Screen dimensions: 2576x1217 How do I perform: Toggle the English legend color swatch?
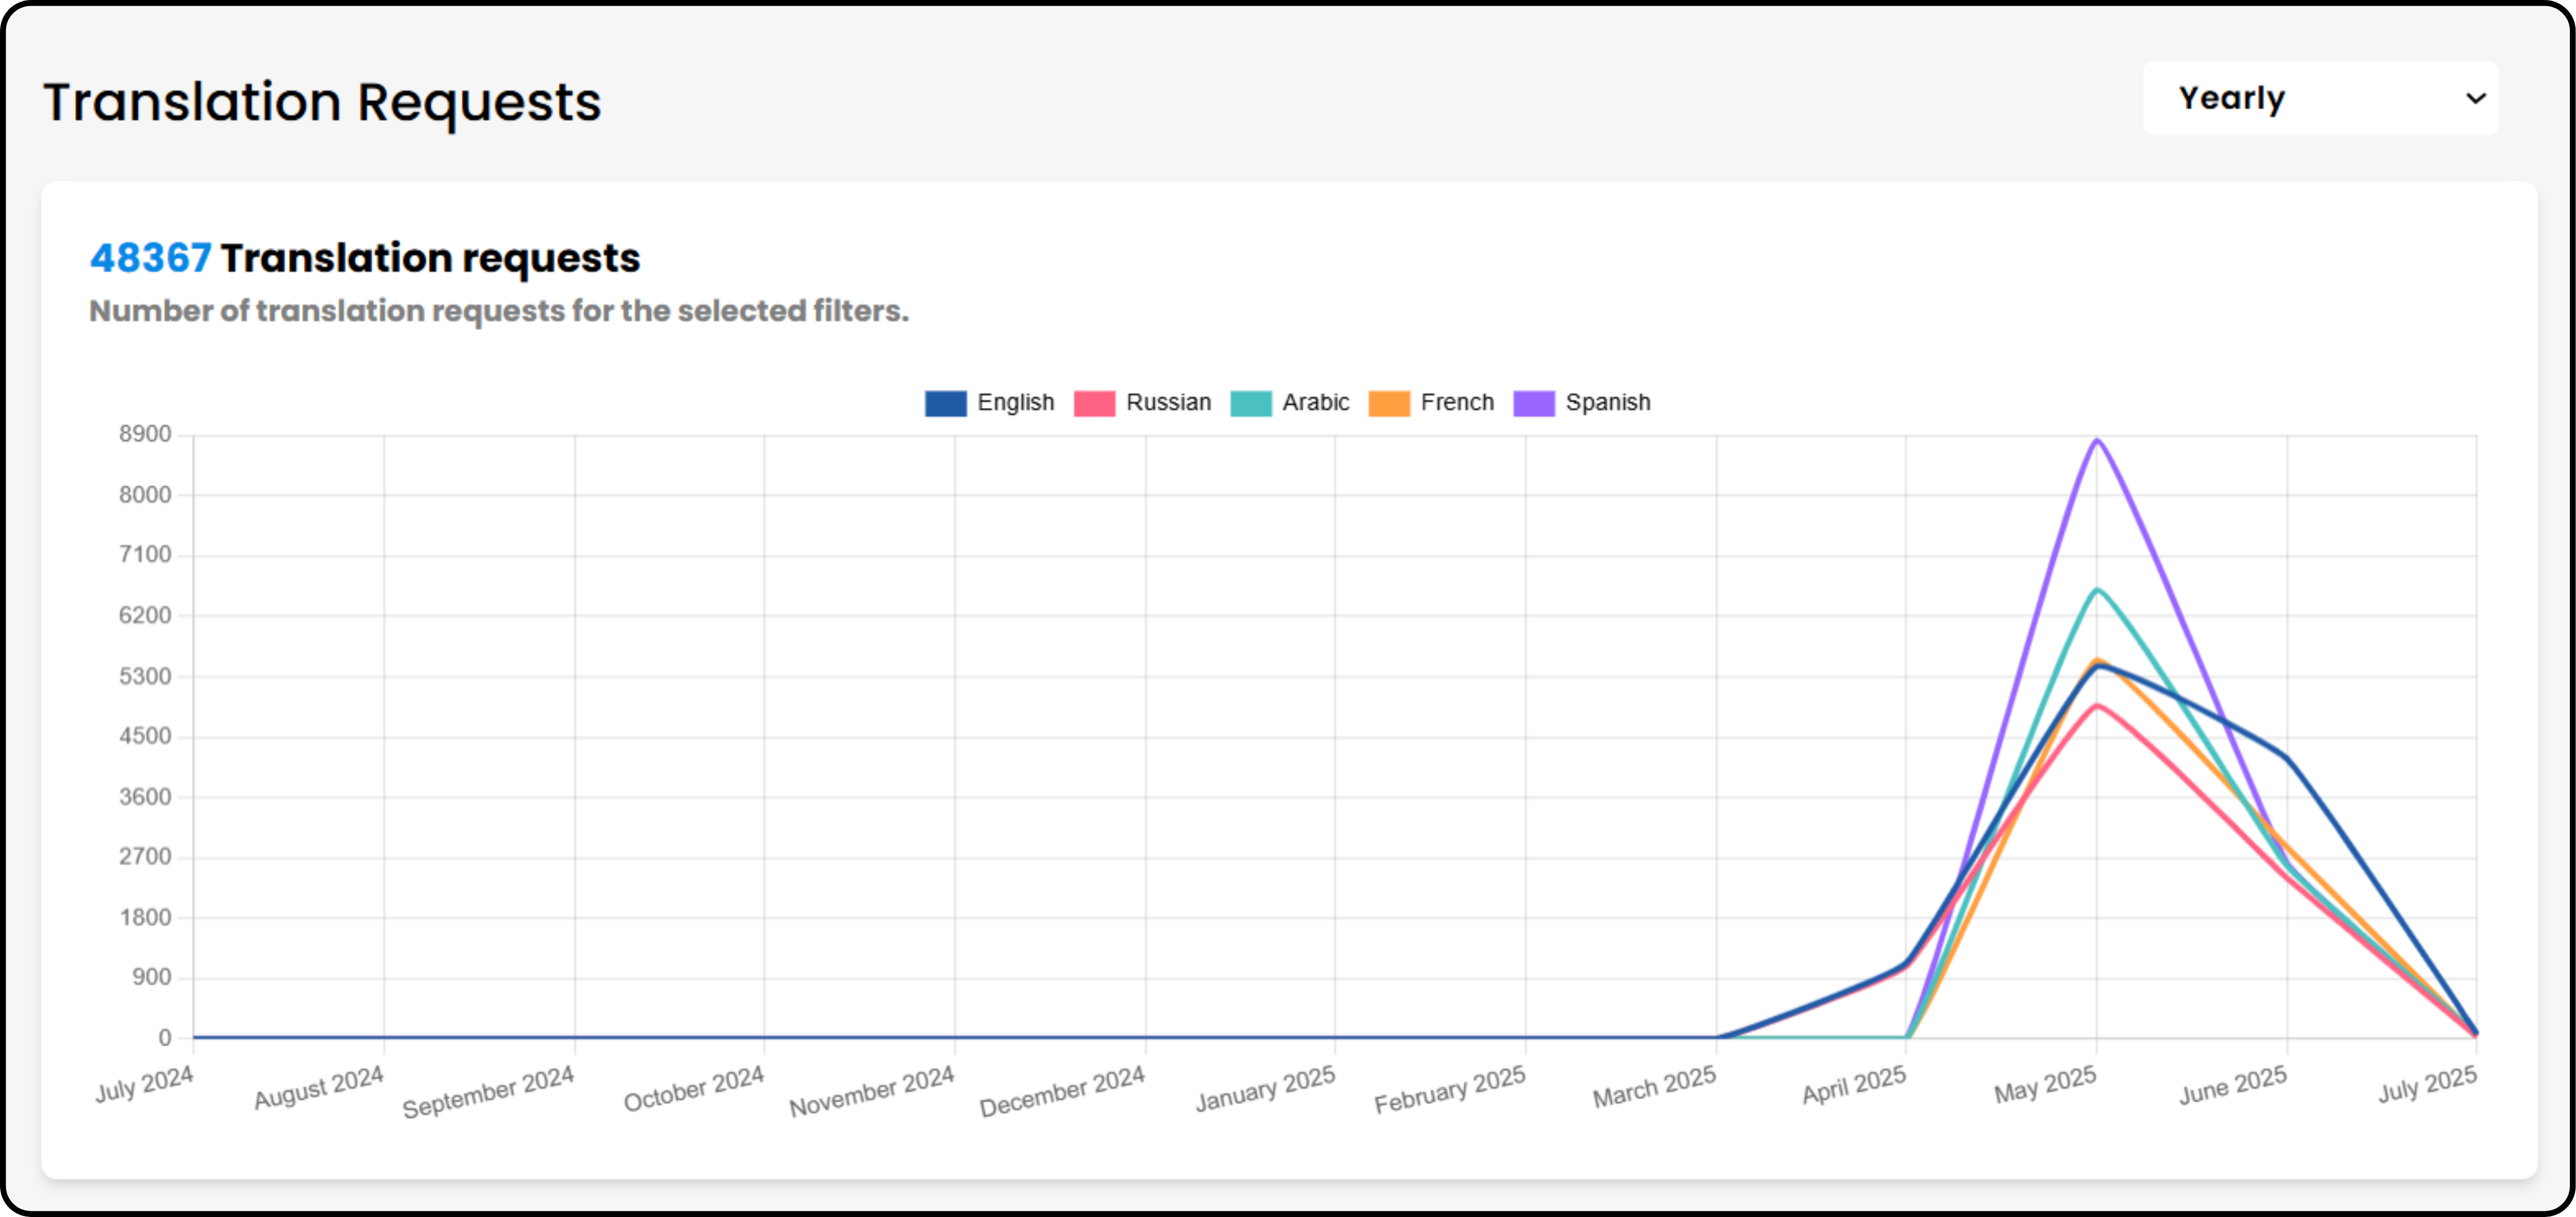(x=945, y=403)
